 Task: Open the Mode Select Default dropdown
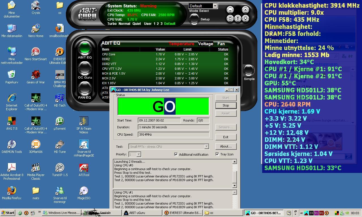click(x=215, y=6)
